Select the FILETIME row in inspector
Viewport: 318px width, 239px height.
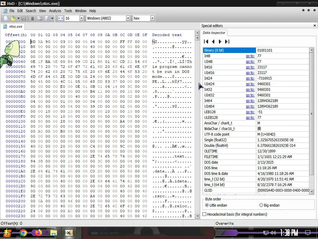point(256,157)
